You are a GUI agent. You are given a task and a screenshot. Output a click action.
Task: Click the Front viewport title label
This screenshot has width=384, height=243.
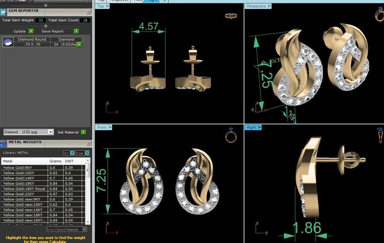tap(102, 127)
